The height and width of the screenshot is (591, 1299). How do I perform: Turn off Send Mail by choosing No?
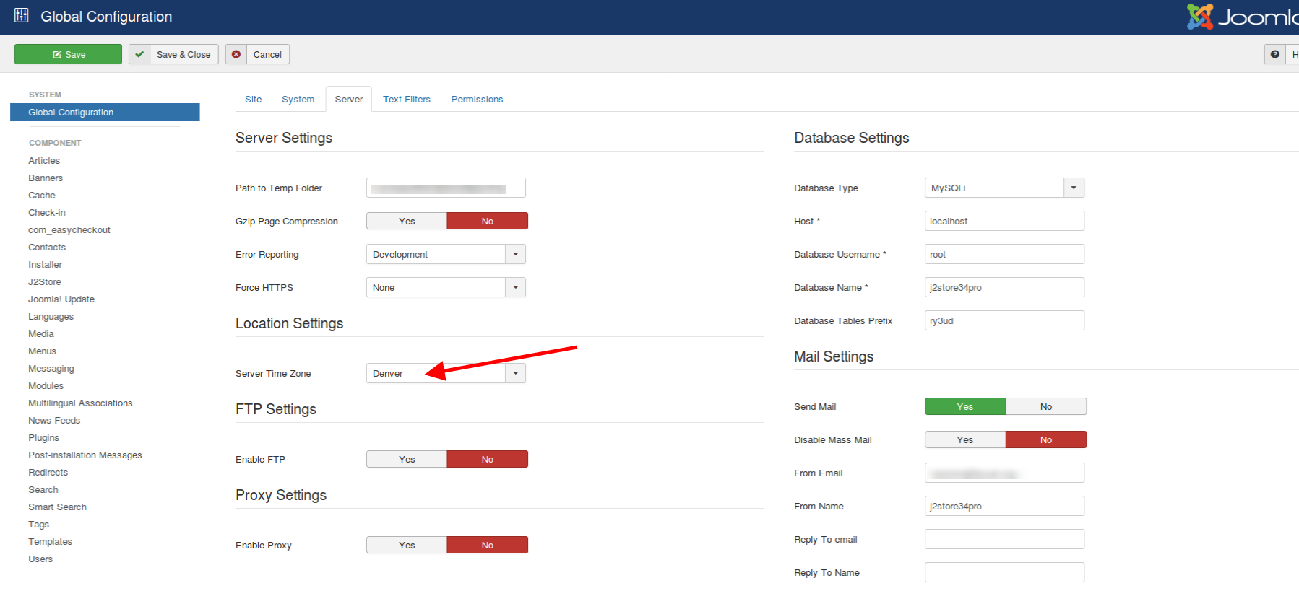1045,407
